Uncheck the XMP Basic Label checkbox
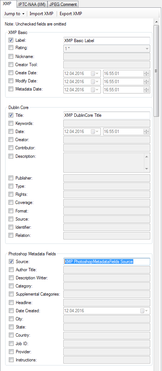 coord(11,40)
